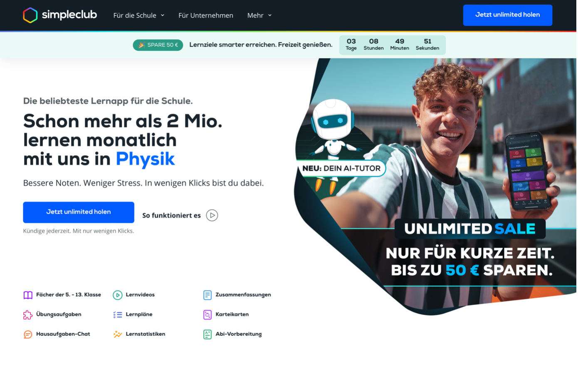Click the sparkle chart icon for Lernstatistiken
Screen dimensions: 578x388
(118, 335)
